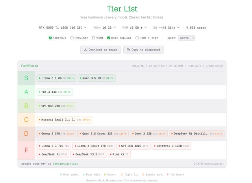Click the download icon on Download as image
This screenshot has height=183, width=252.
point(85,50)
